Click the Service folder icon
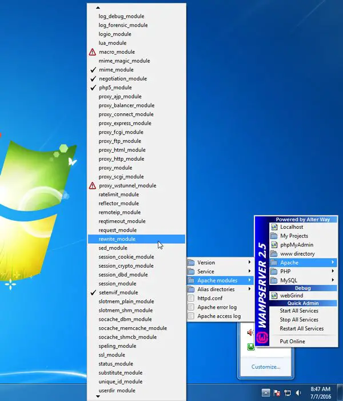 (191, 272)
